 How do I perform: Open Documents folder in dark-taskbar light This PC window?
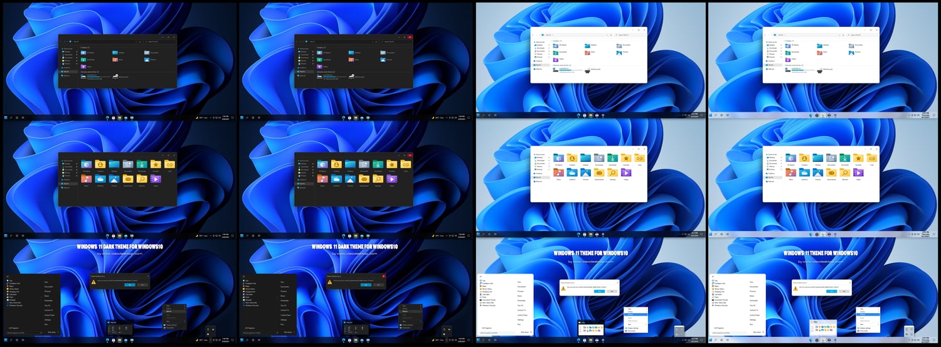(x=624, y=46)
